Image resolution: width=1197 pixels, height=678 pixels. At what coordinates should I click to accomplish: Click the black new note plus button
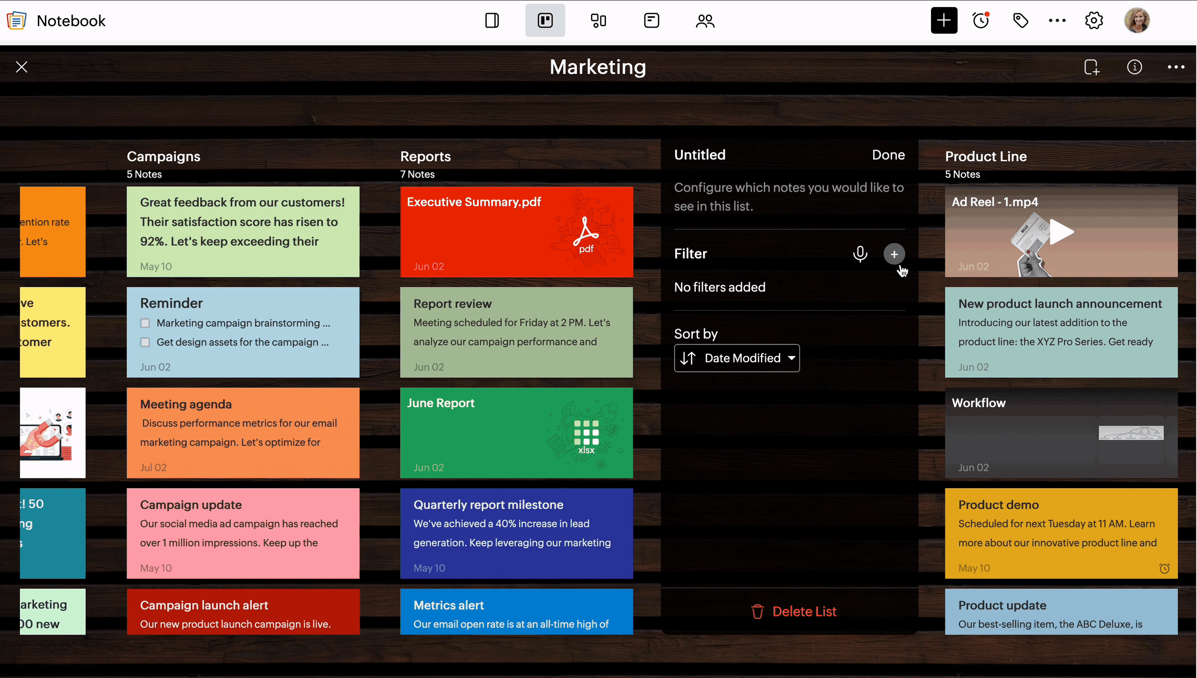944,21
